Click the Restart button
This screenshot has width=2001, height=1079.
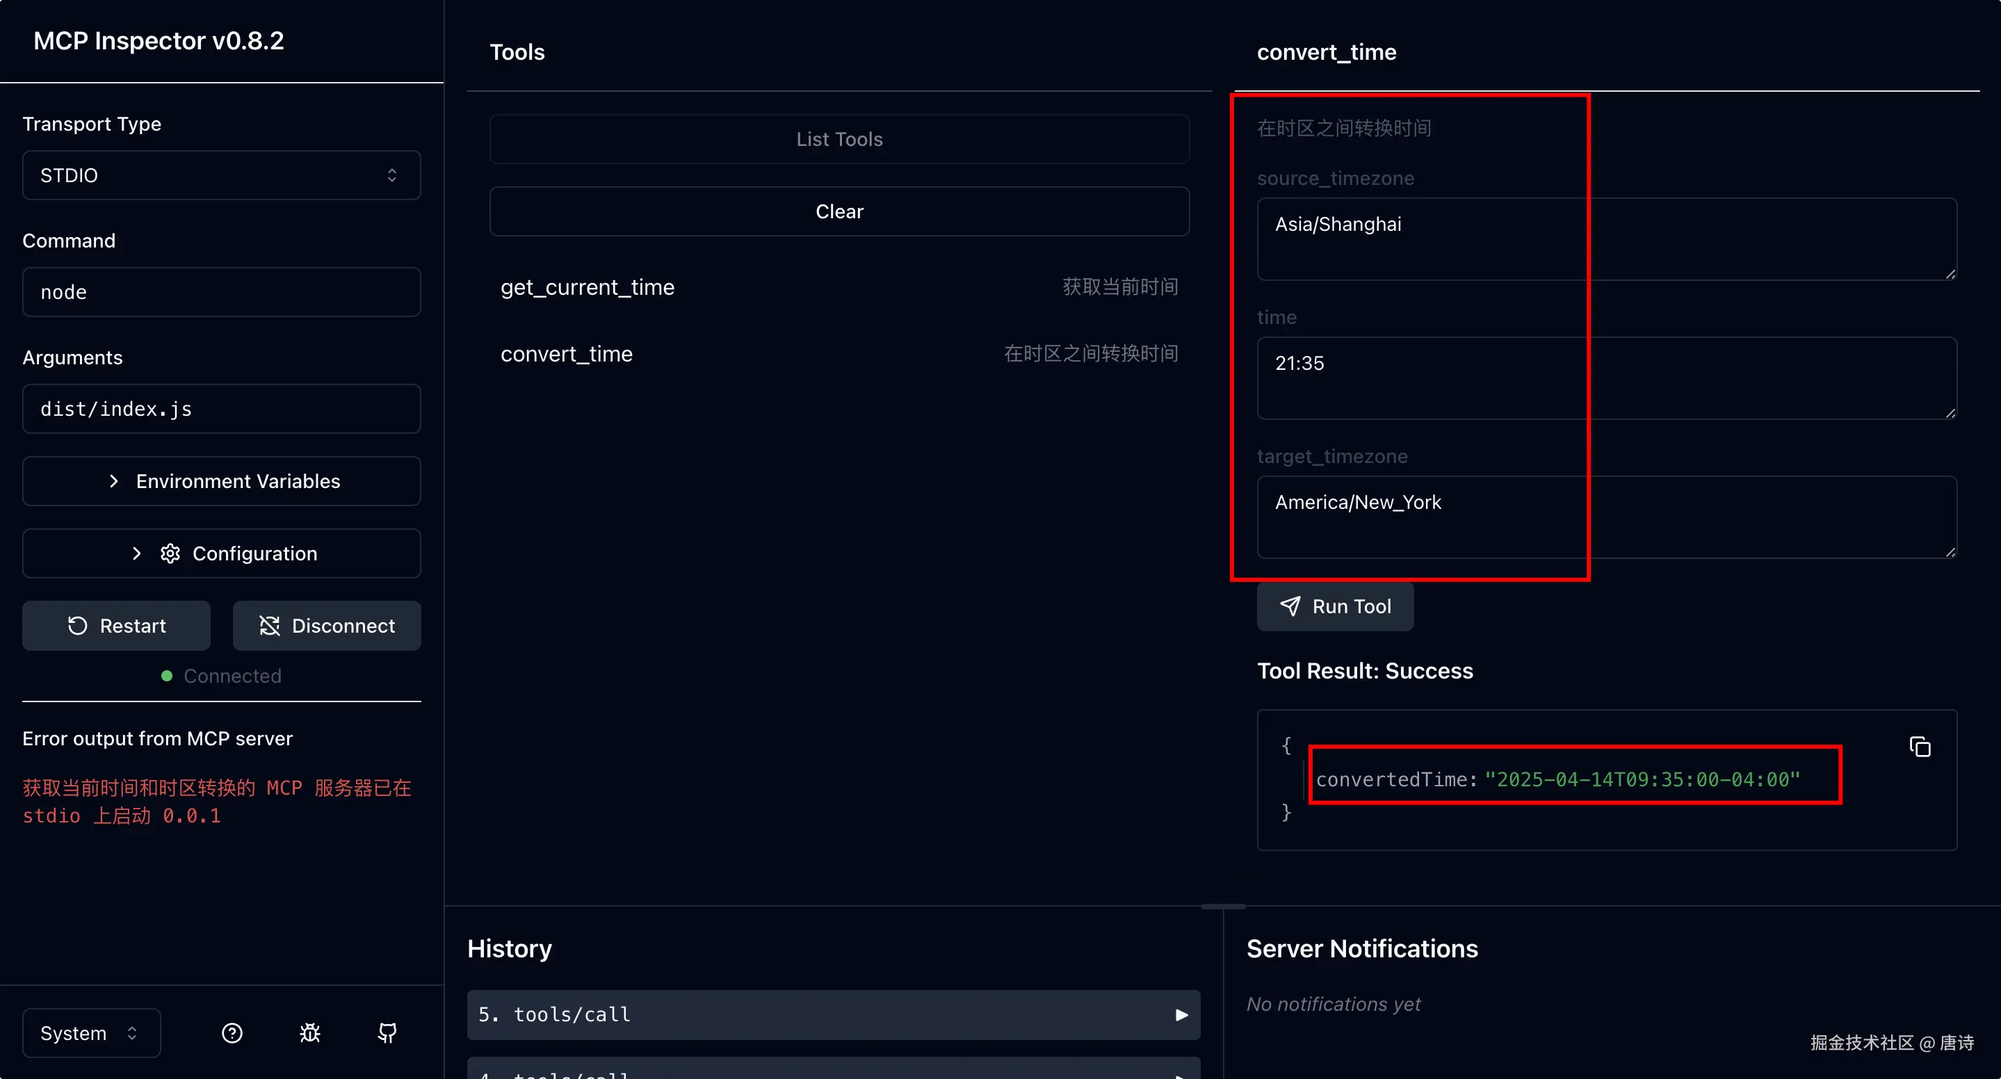click(x=117, y=625)
